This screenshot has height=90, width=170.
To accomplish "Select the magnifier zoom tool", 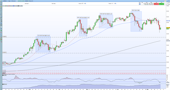I will (1, 5).
